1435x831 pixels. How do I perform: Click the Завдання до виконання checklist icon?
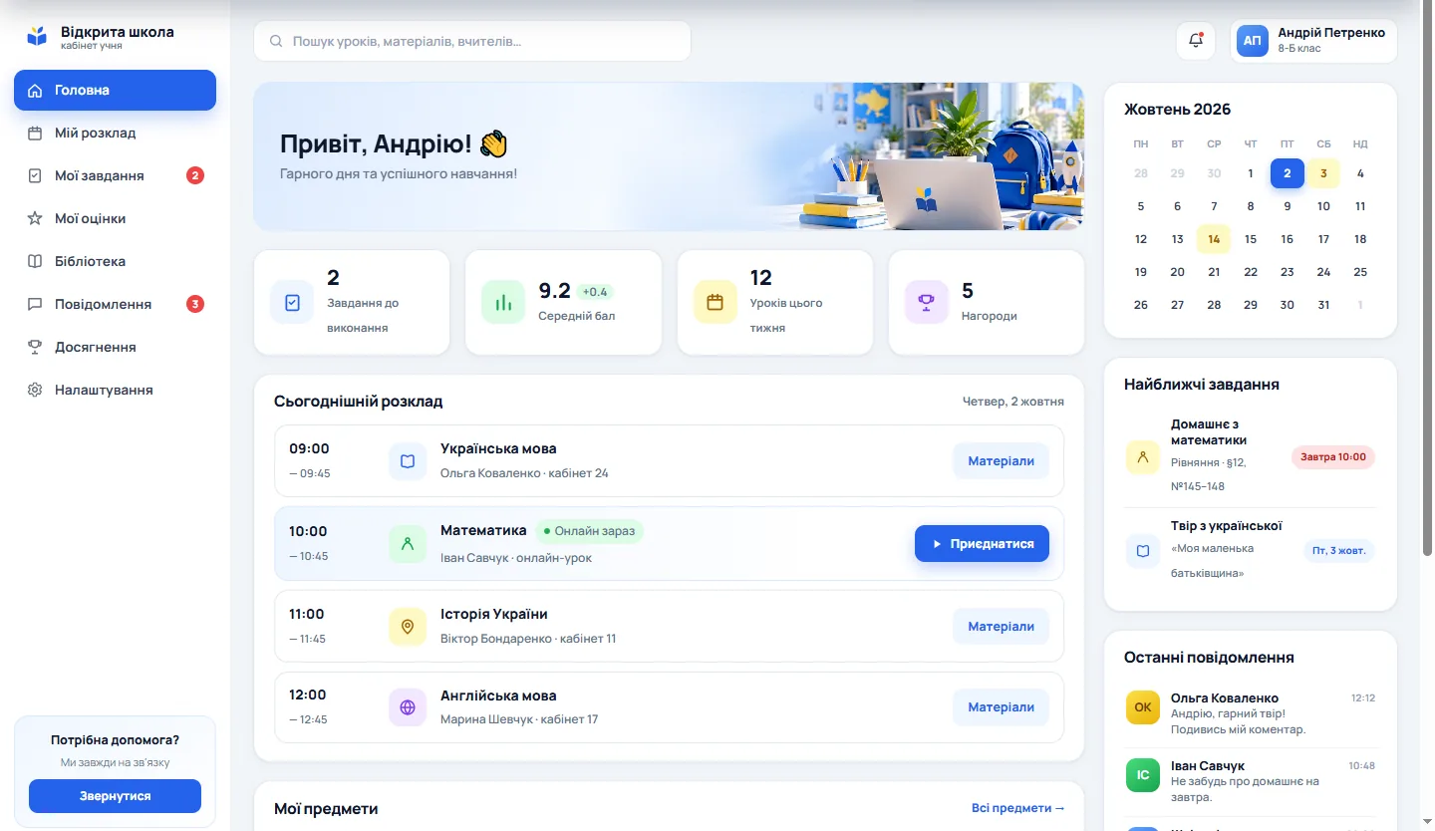pyautogui.click(x=292, y=302)
